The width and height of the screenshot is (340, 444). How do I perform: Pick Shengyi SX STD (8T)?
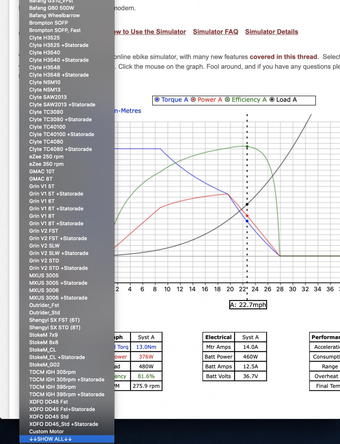(67, 327)
